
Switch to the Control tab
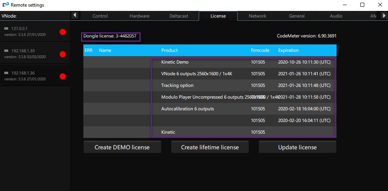tap(100, 16)
